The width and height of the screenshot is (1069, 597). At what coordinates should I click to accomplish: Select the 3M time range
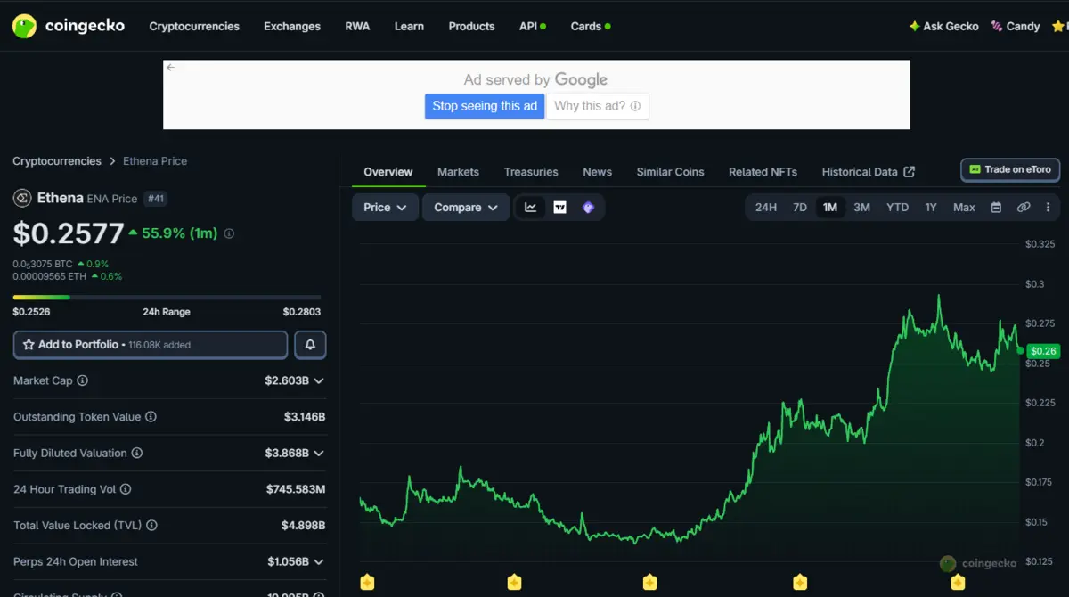point(861,208)
